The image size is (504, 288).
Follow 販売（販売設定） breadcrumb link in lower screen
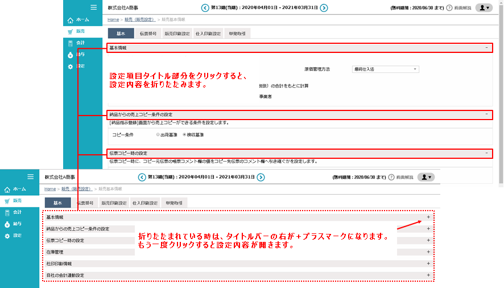pyautogui.click(x=77, y=189)
